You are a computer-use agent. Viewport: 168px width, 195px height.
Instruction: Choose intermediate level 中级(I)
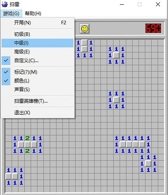point(37,43)
